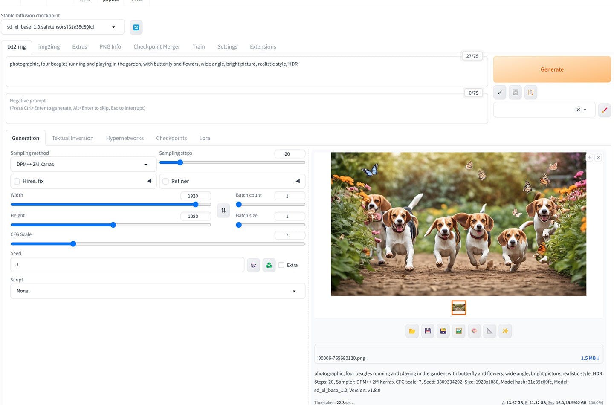Open the output folder with folder icon

(412, 331)
